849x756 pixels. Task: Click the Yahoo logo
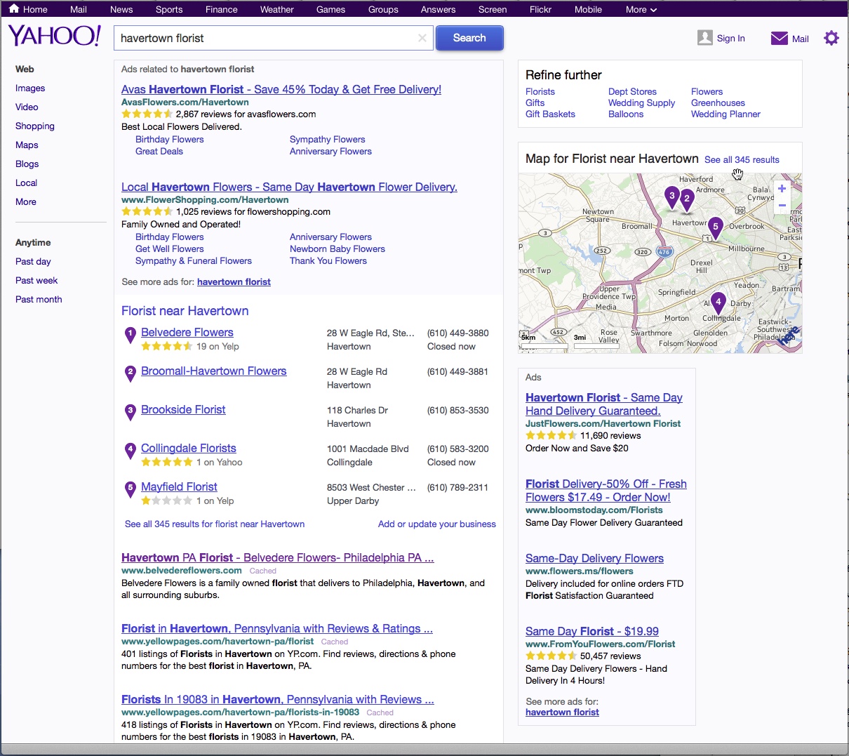55,36
